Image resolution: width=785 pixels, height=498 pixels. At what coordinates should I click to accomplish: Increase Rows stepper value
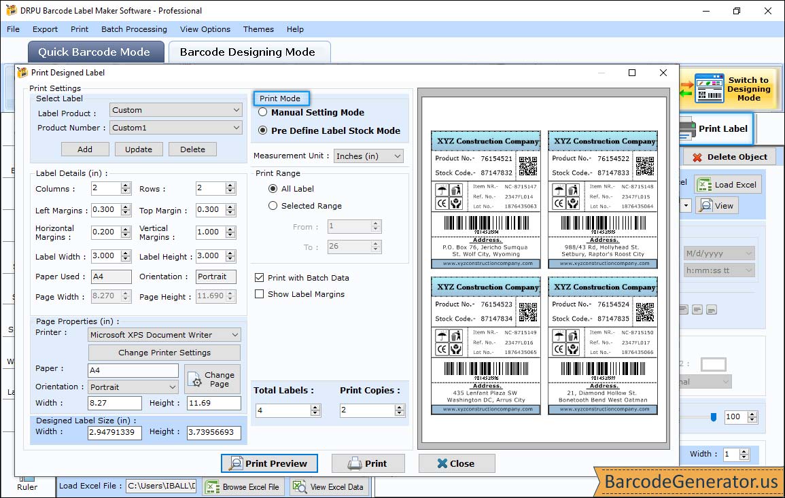[230, 185]
